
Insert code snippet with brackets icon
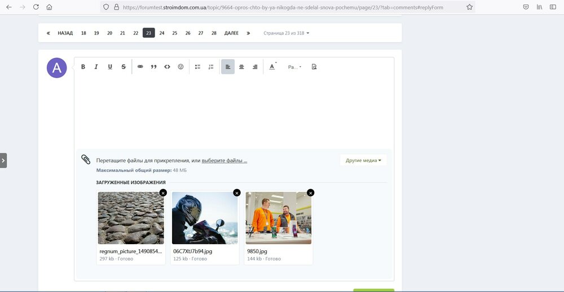[167, 67]
